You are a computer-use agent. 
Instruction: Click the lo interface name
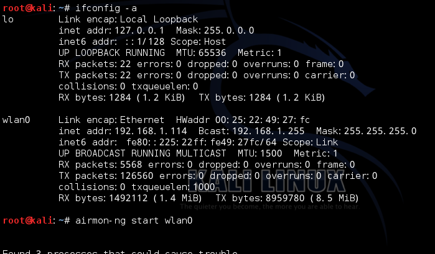(8, 19)
